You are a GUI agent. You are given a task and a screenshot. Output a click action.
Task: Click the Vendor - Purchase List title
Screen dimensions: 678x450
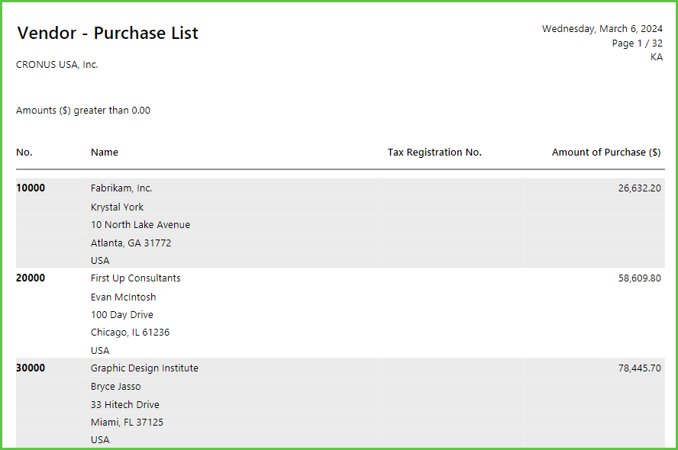click(108, 34)
